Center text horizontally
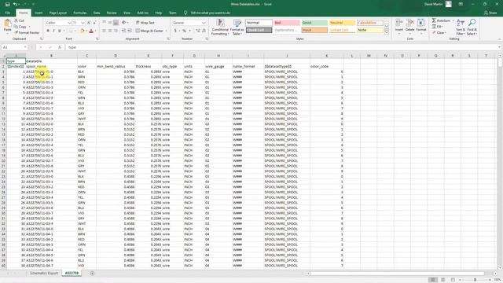Viewport: 503px width, 283px height. click(x=110, y=31)
